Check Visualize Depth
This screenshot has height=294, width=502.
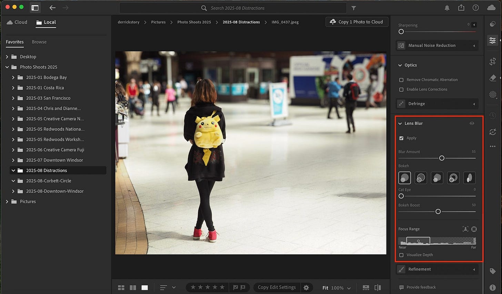tap(401, 255)
